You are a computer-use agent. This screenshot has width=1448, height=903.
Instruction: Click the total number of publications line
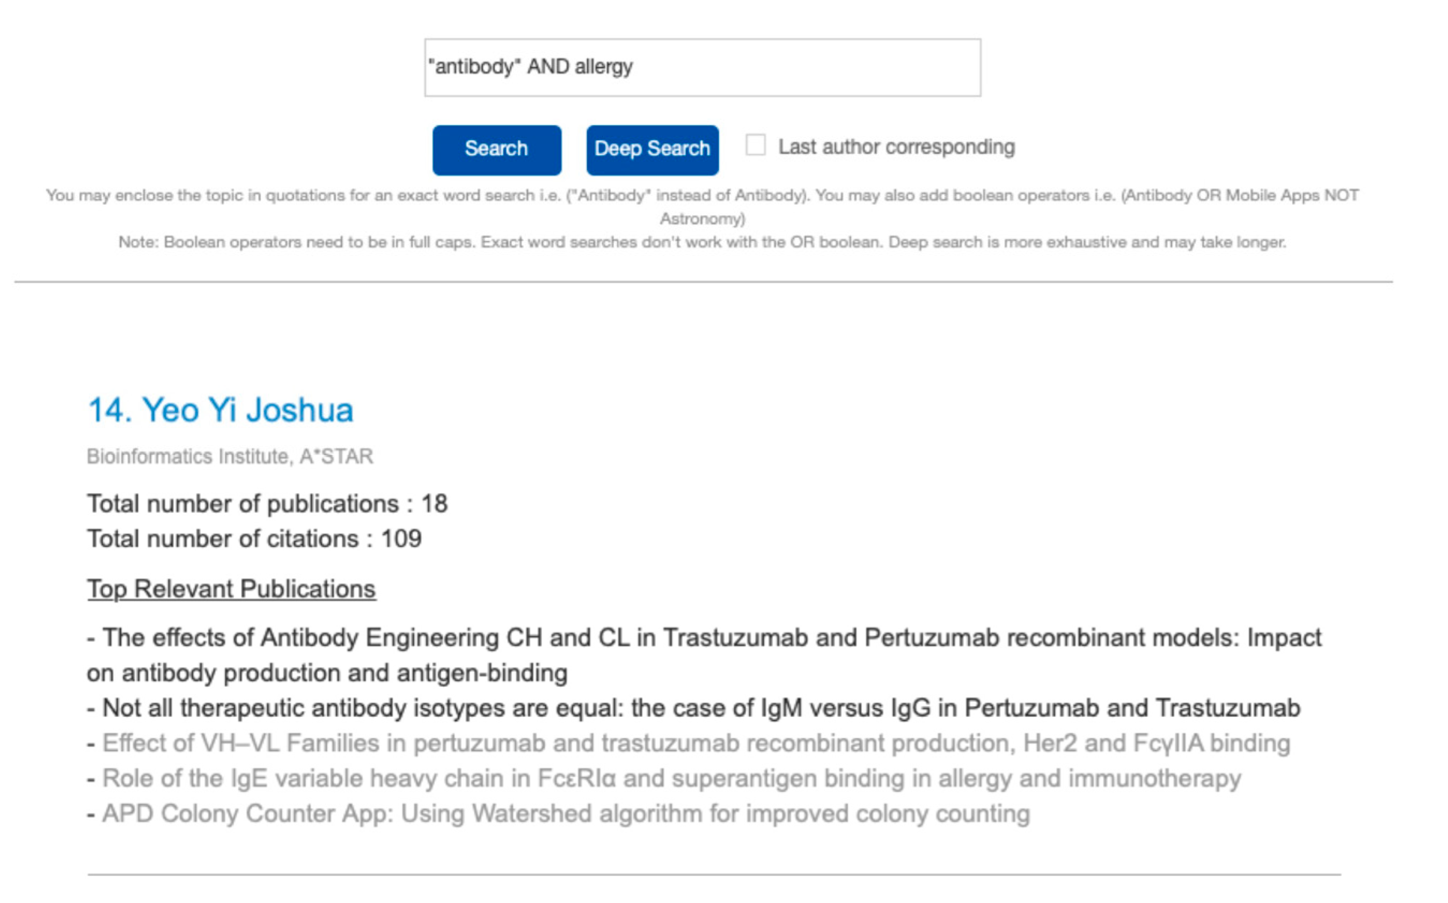tap(267, 504)
